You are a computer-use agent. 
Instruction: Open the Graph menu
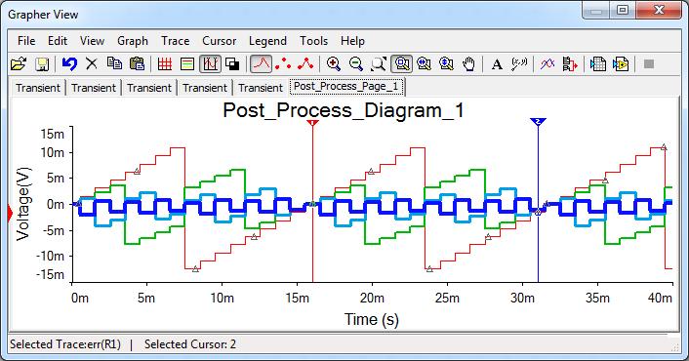tap(133, 41)
